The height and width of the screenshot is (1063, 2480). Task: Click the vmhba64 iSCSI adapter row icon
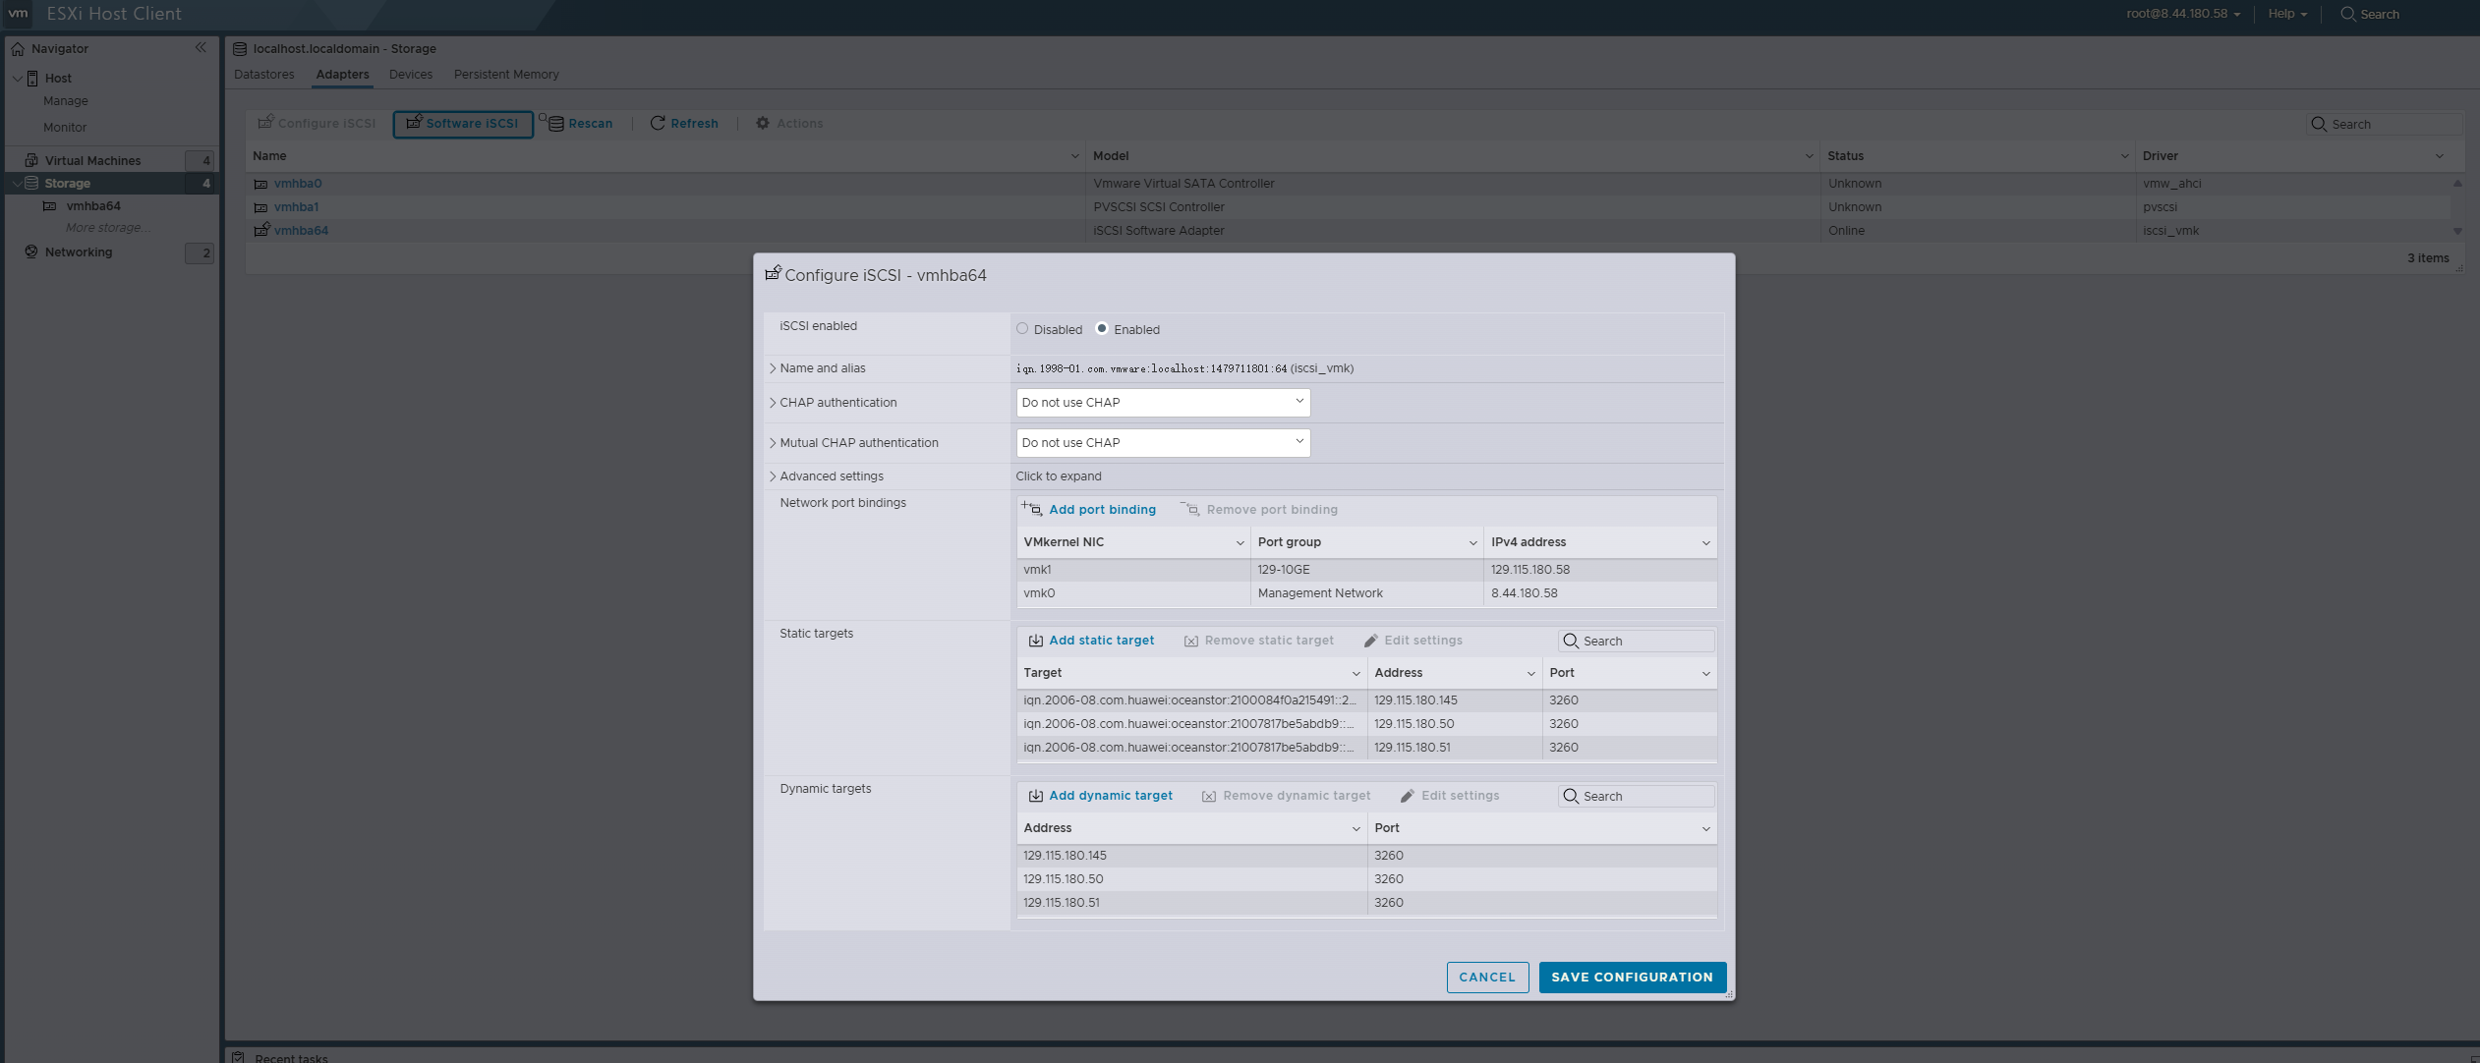(261, 230)
